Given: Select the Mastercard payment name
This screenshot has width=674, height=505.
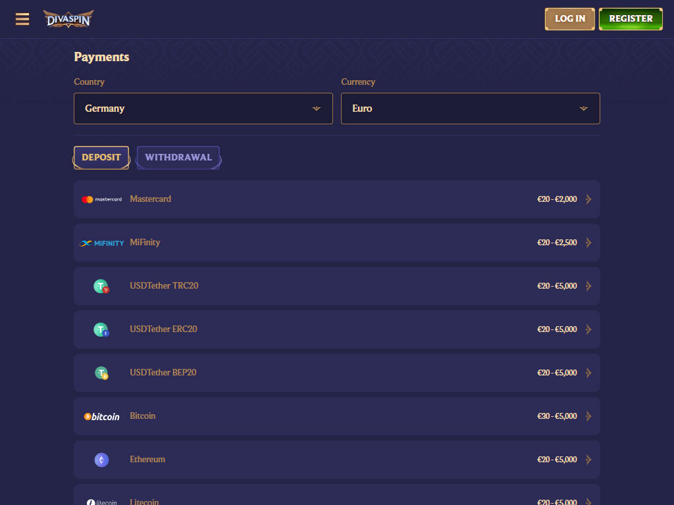Looking at the screenshot, I should [151, 199].
